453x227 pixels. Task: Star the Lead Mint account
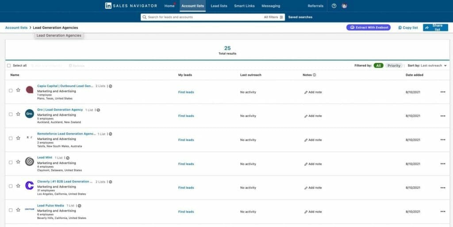[x=18, y=162]
